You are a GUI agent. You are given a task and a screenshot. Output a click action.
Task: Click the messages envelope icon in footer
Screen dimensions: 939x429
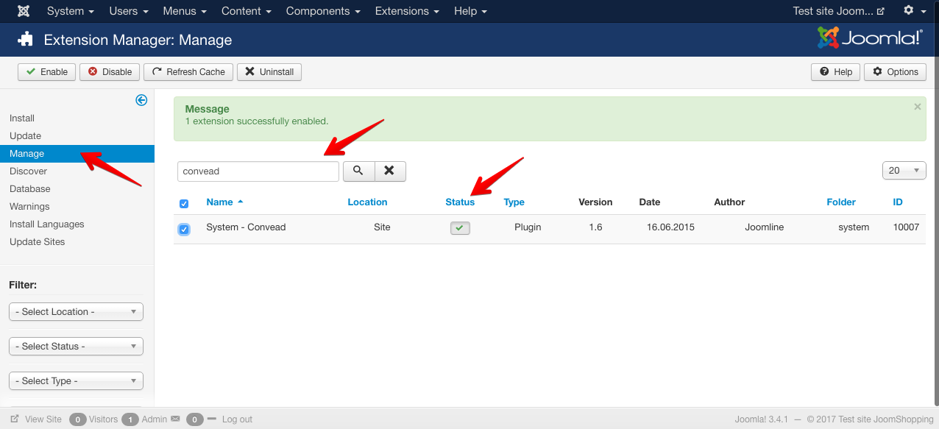click(x=175, y=419)
